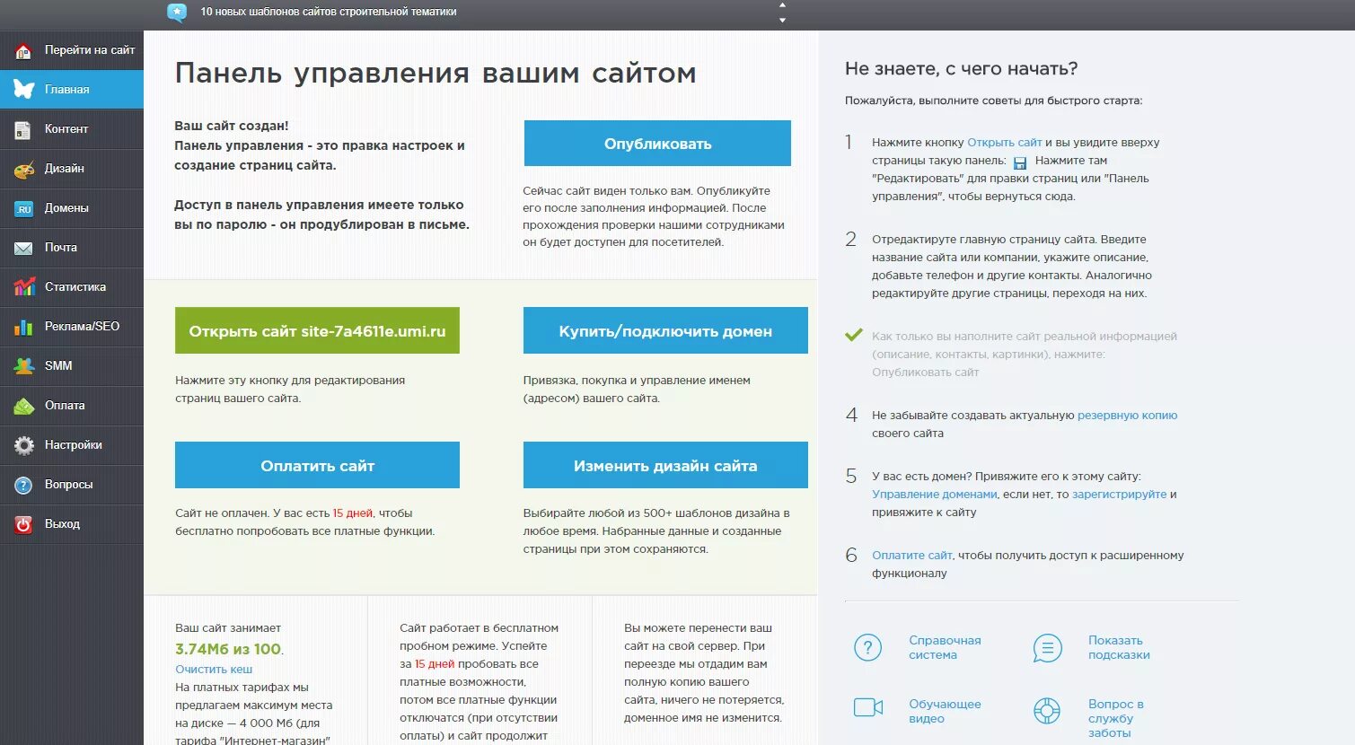Viewport: 1355px width, 745px height.
Task: Click the 15 дней text under Оплатить сайт
Action: 352,513
